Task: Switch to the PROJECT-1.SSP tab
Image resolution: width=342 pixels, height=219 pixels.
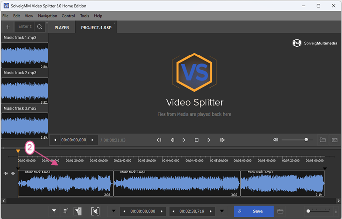Action: [x=96, y=28]
